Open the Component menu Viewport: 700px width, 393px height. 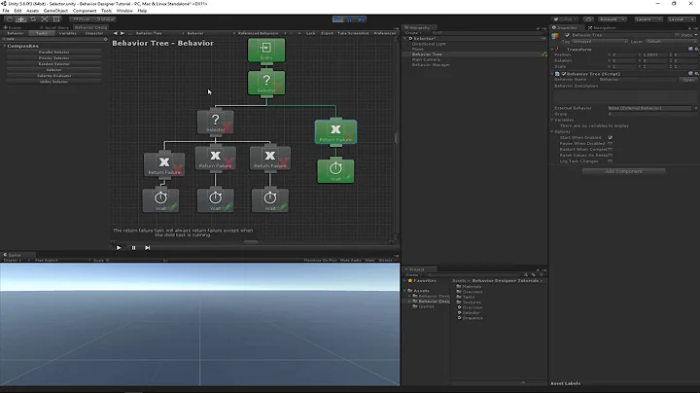click(x=85, y=11)
